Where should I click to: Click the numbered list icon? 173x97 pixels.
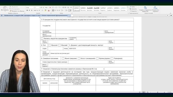coord(56,8)
